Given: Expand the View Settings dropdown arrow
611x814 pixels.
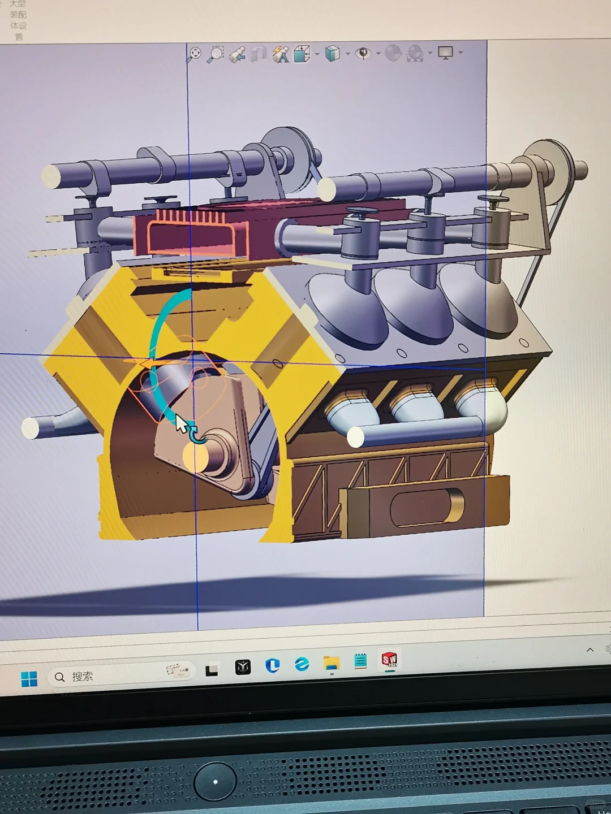Looking at the screenshot, I should (461, 53).
